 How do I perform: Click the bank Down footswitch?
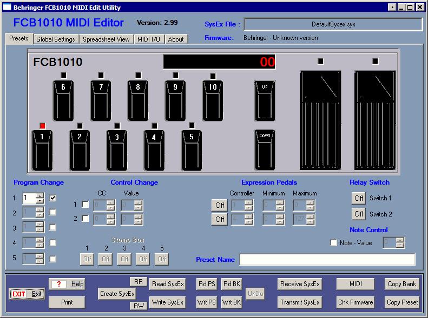click(265, 150)
